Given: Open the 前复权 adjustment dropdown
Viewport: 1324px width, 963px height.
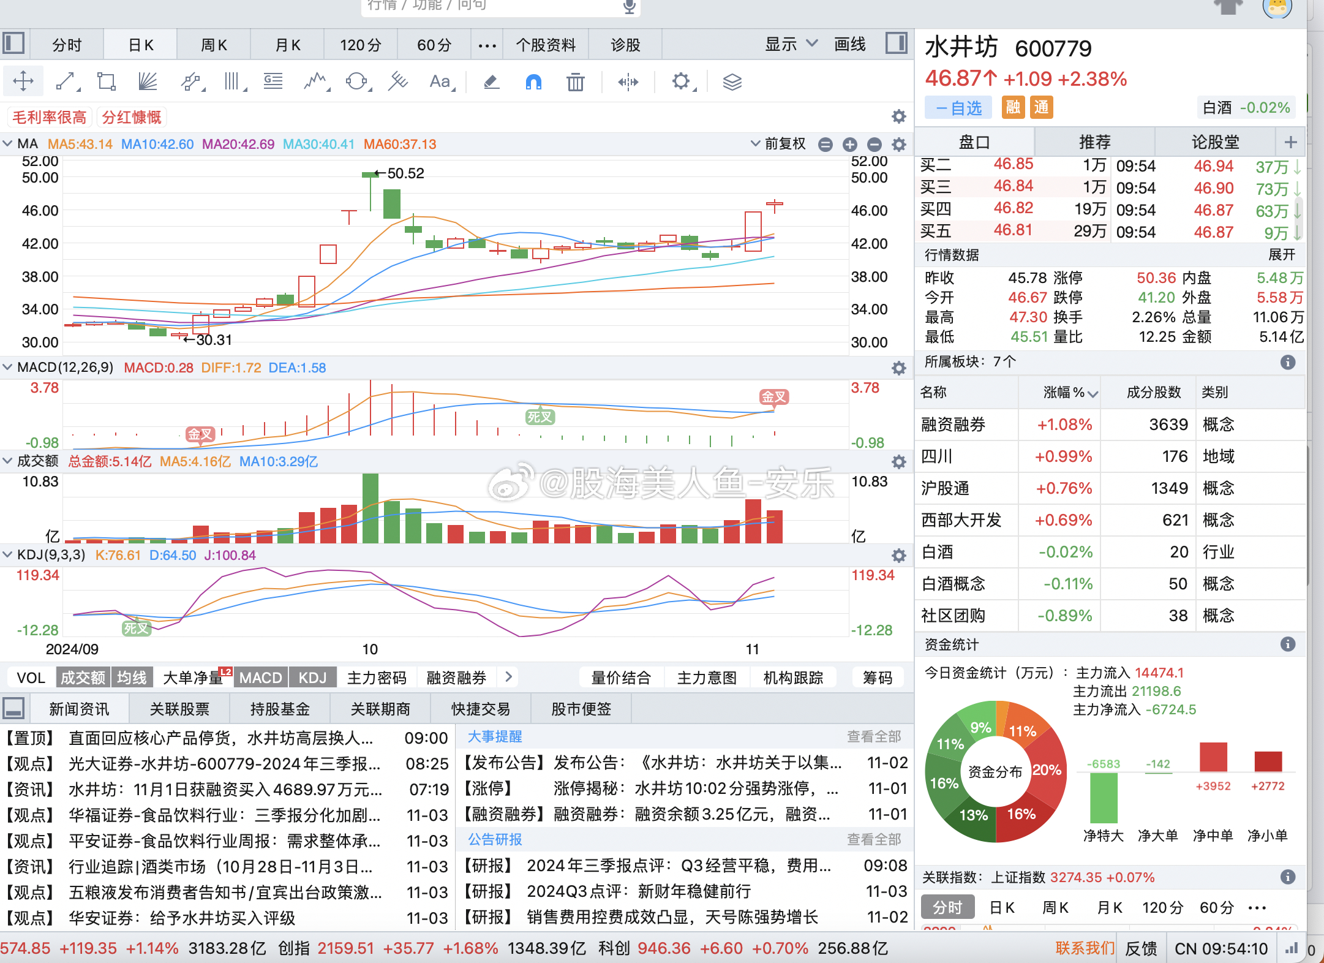Looking at the screenshot, I should (778, 144).
